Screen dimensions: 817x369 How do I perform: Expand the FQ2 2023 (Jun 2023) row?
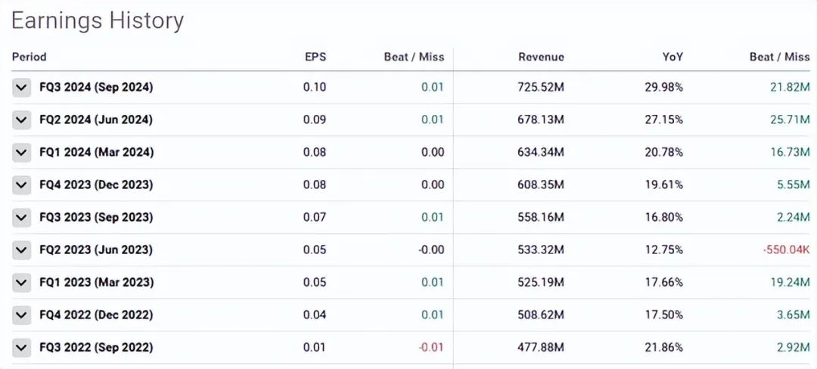22,250
